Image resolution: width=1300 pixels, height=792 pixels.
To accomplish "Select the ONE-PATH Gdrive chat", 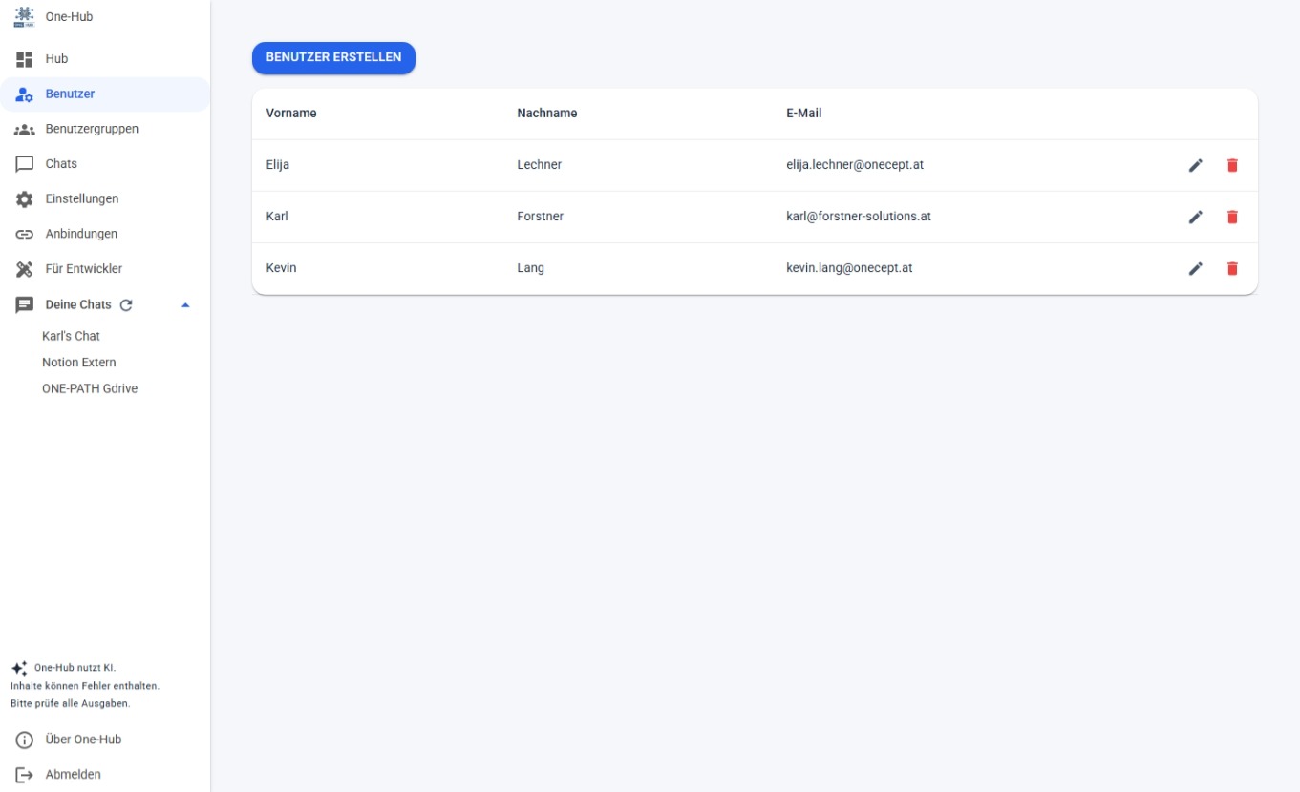I will click(x=90, y=388).
